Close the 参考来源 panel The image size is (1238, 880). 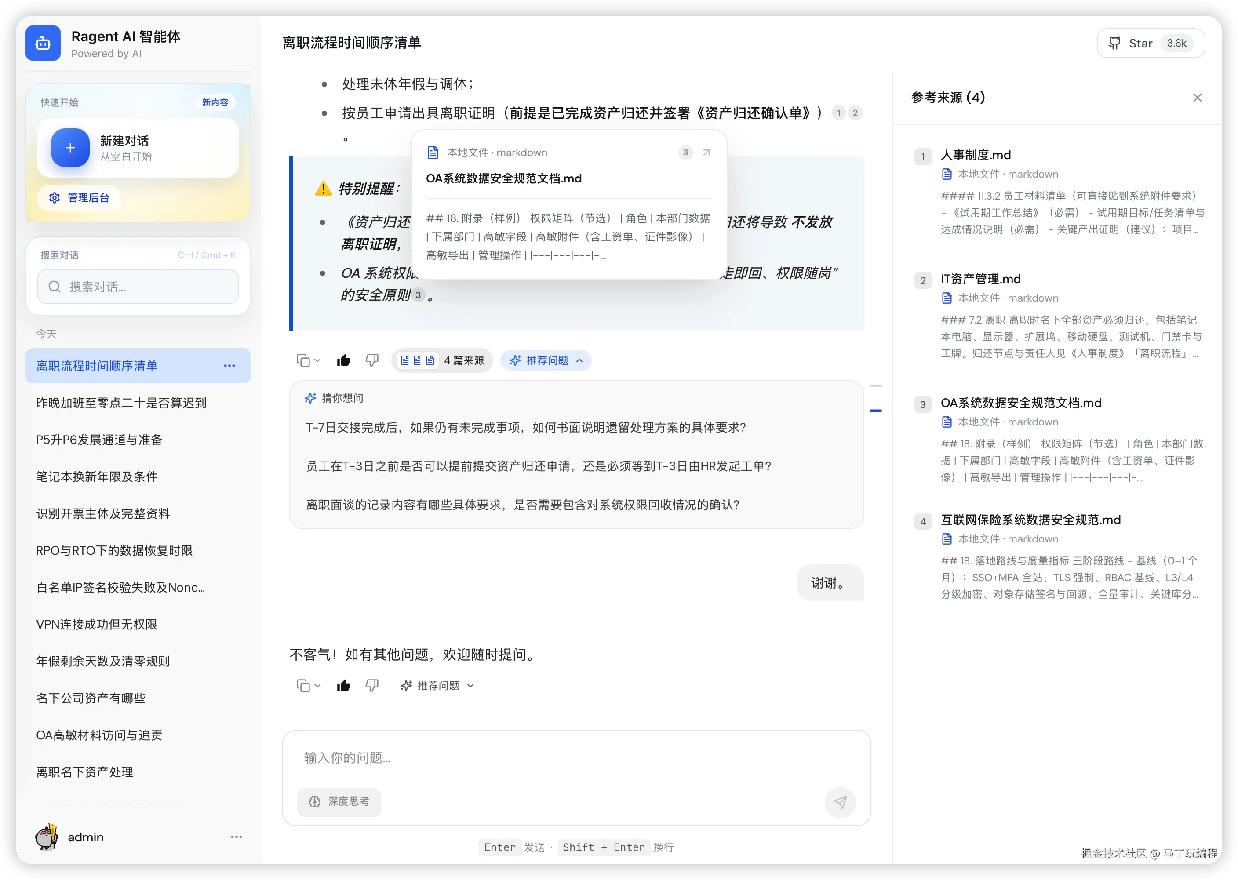point(1198,98)
